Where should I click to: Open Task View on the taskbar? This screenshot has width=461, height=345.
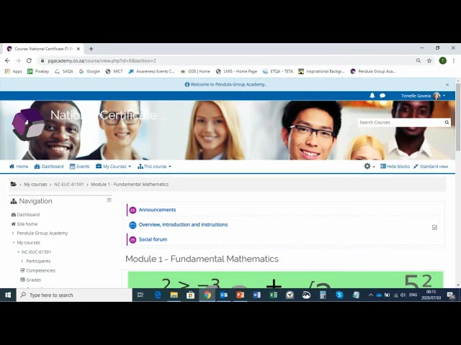[140, 295]
